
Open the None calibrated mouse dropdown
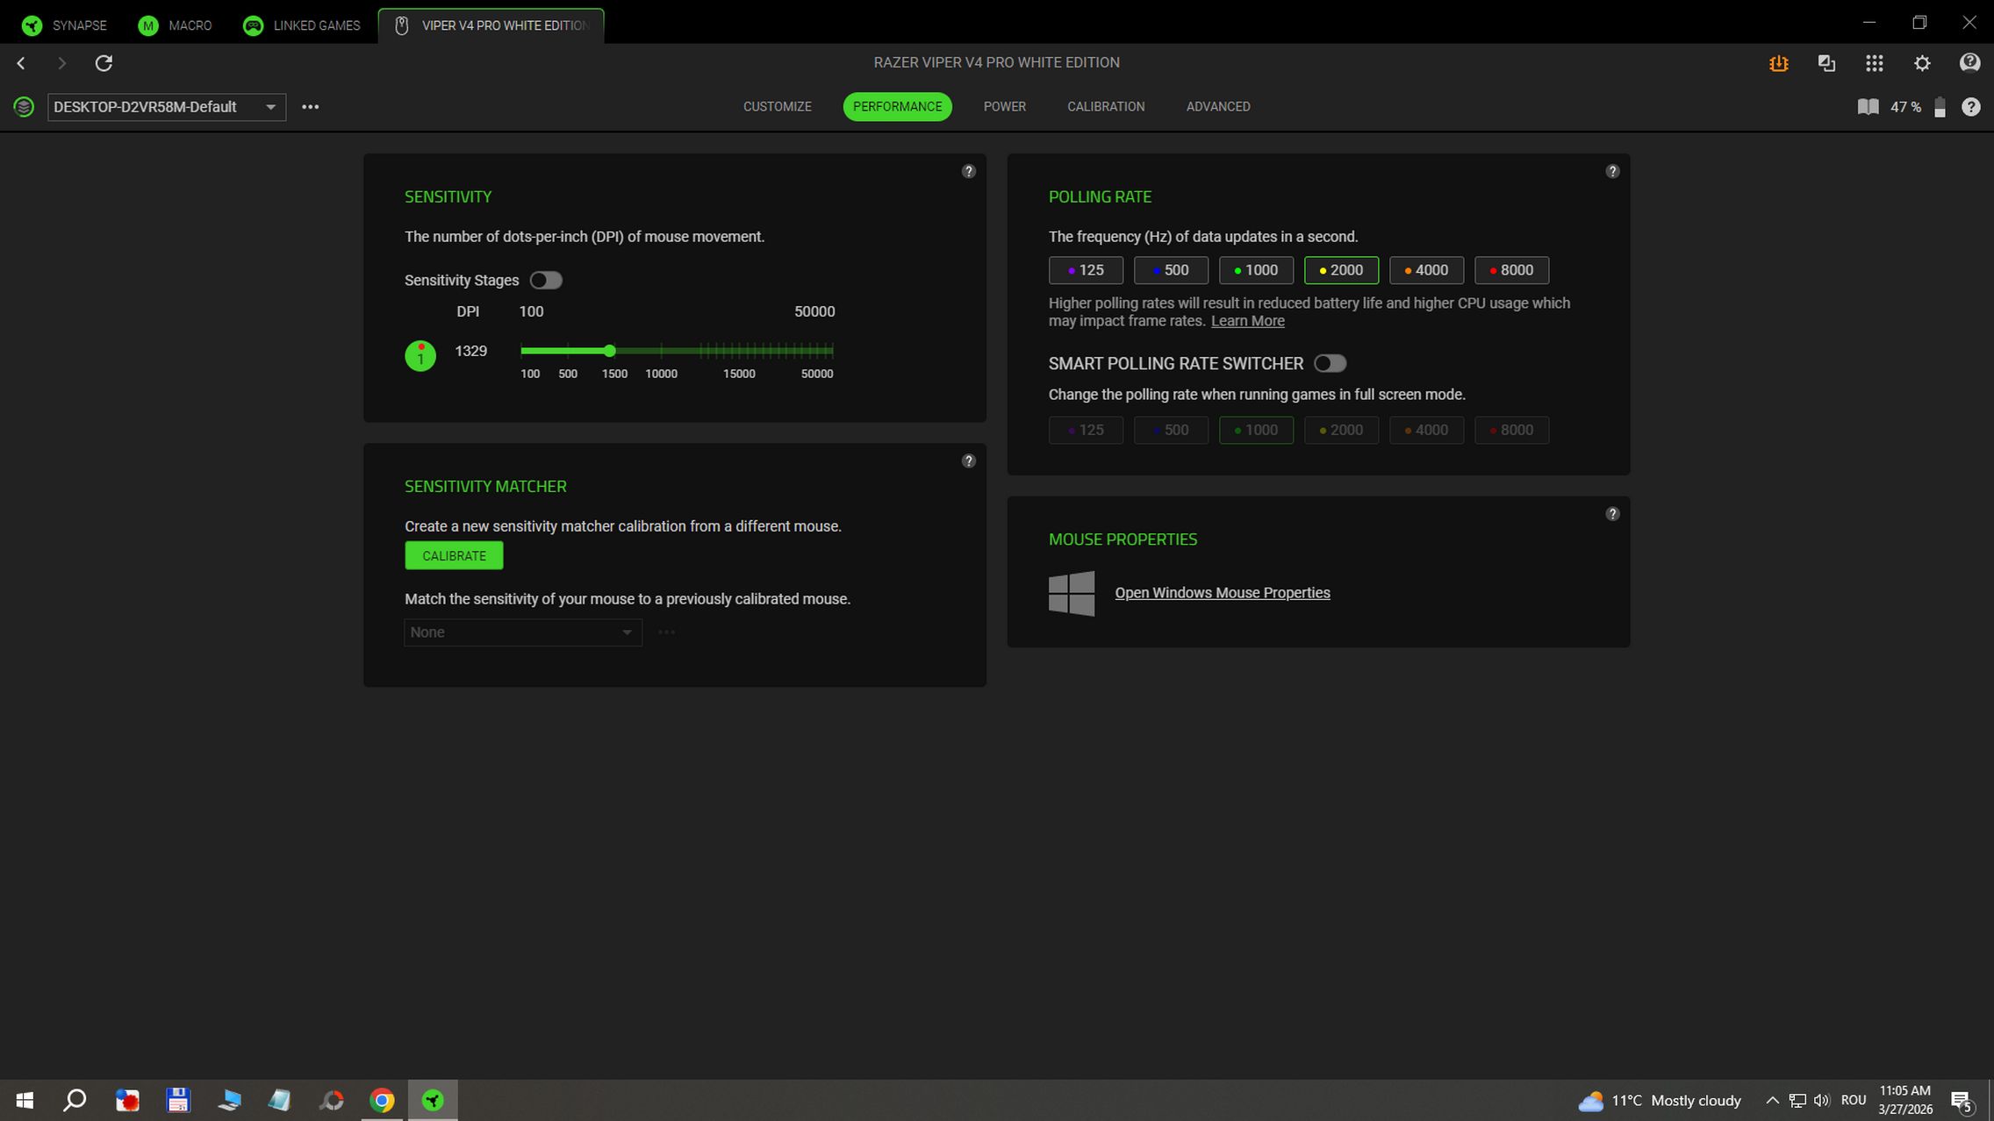(x=522, y=632)
